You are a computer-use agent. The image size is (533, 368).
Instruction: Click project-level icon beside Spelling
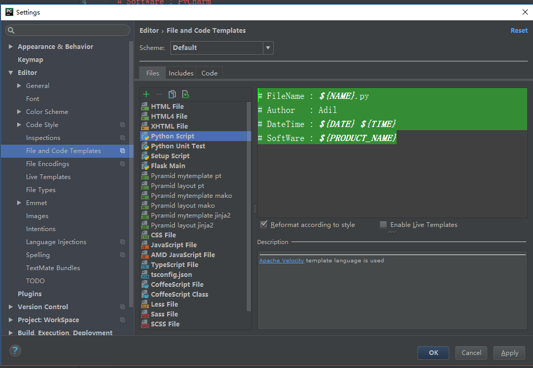pyautogui.click(x=122, y=255)
